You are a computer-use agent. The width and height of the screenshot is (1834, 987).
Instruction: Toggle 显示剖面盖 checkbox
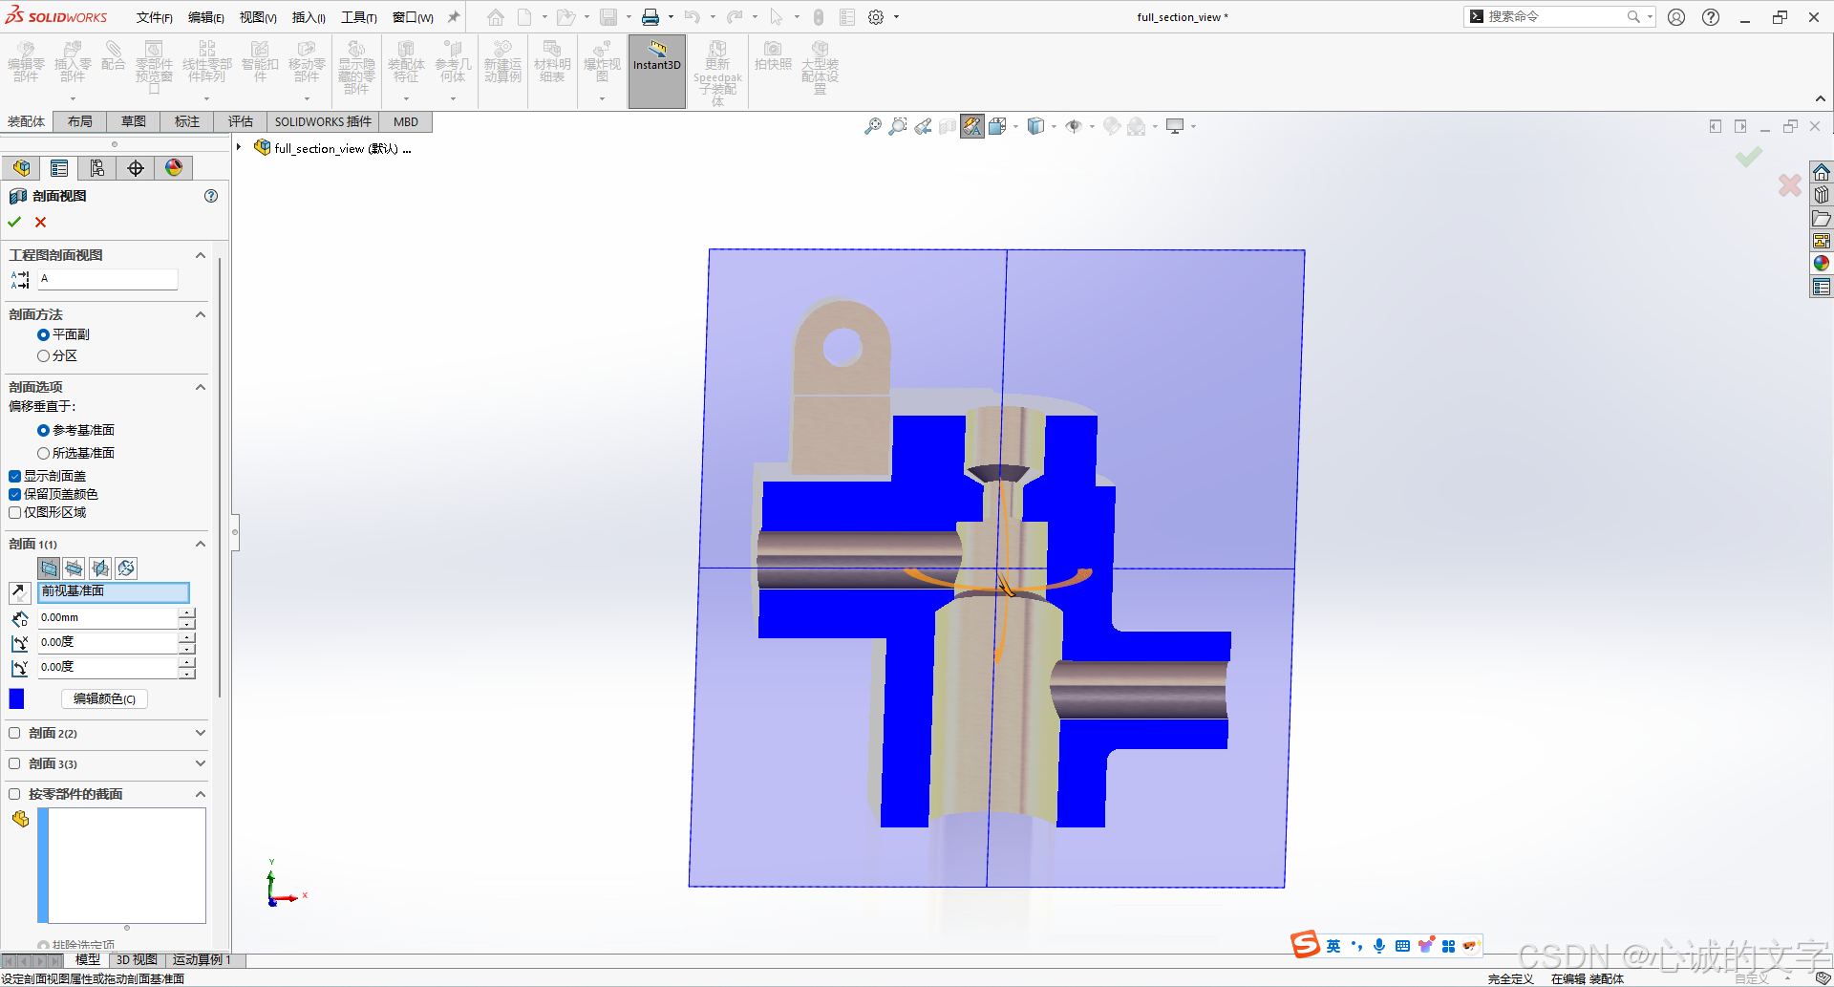click(x=14, y=477)
